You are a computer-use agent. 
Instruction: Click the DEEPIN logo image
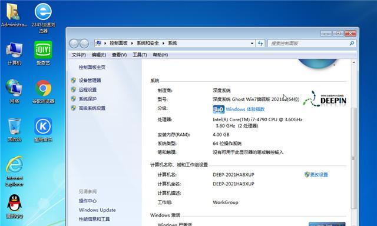pos(325,99)
